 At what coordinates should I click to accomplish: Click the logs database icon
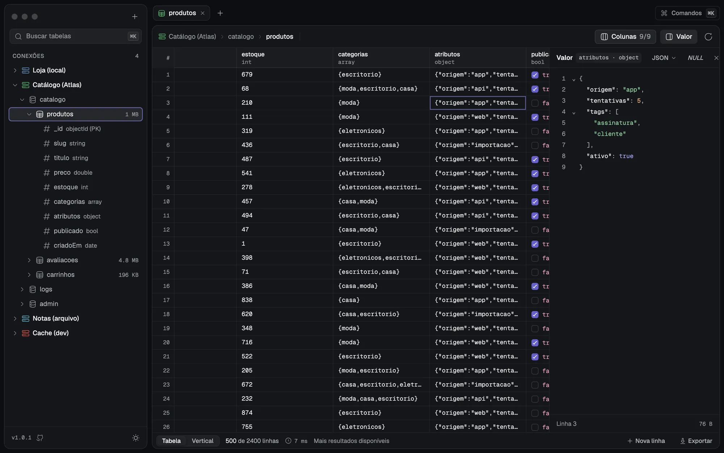click(x=33, y=289)
